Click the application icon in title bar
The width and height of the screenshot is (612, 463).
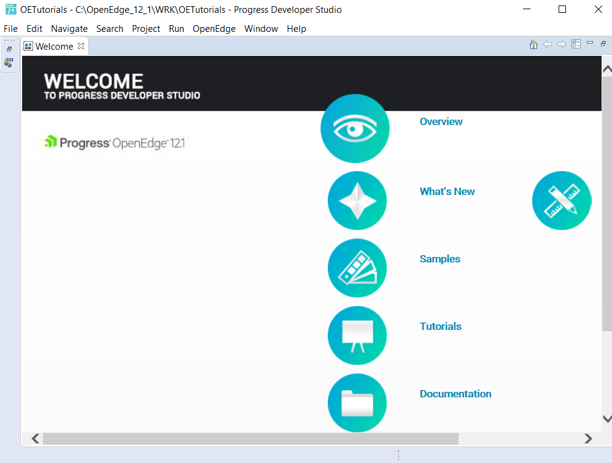[x=10, y=9]
